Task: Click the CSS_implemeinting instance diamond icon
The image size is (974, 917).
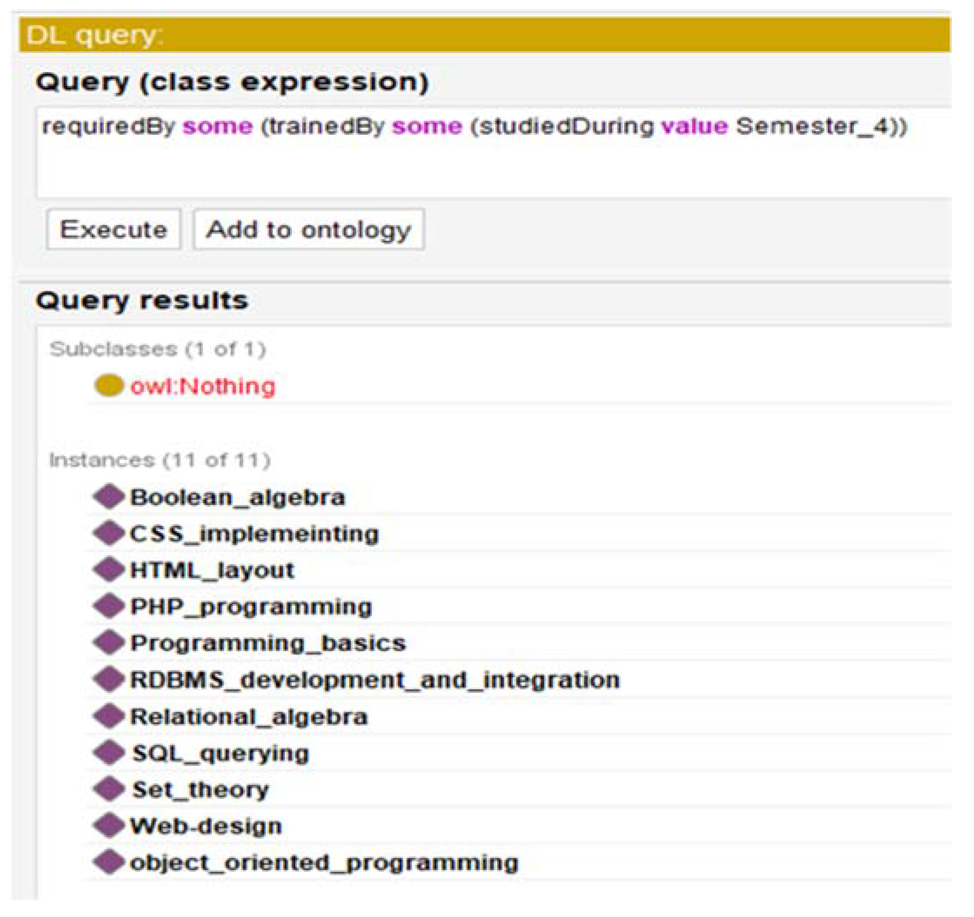Action: pos(109,533)
